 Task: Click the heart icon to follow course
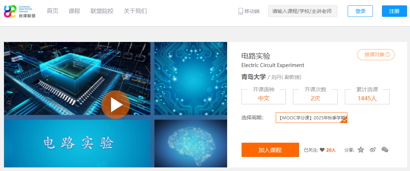(322, 150)
